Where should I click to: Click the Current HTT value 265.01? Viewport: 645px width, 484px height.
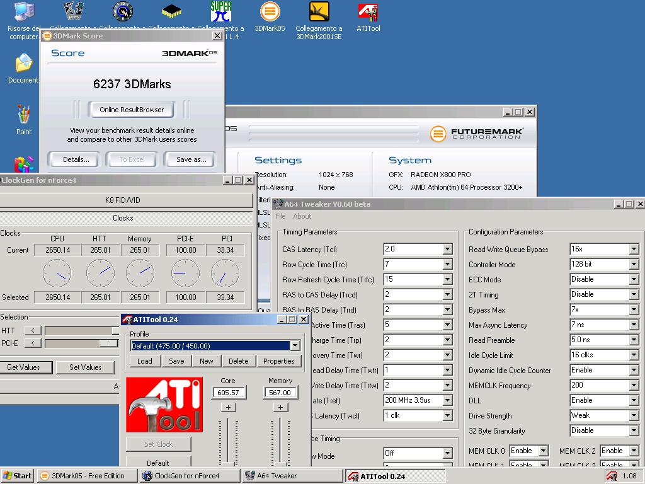(x=100, y=250)
